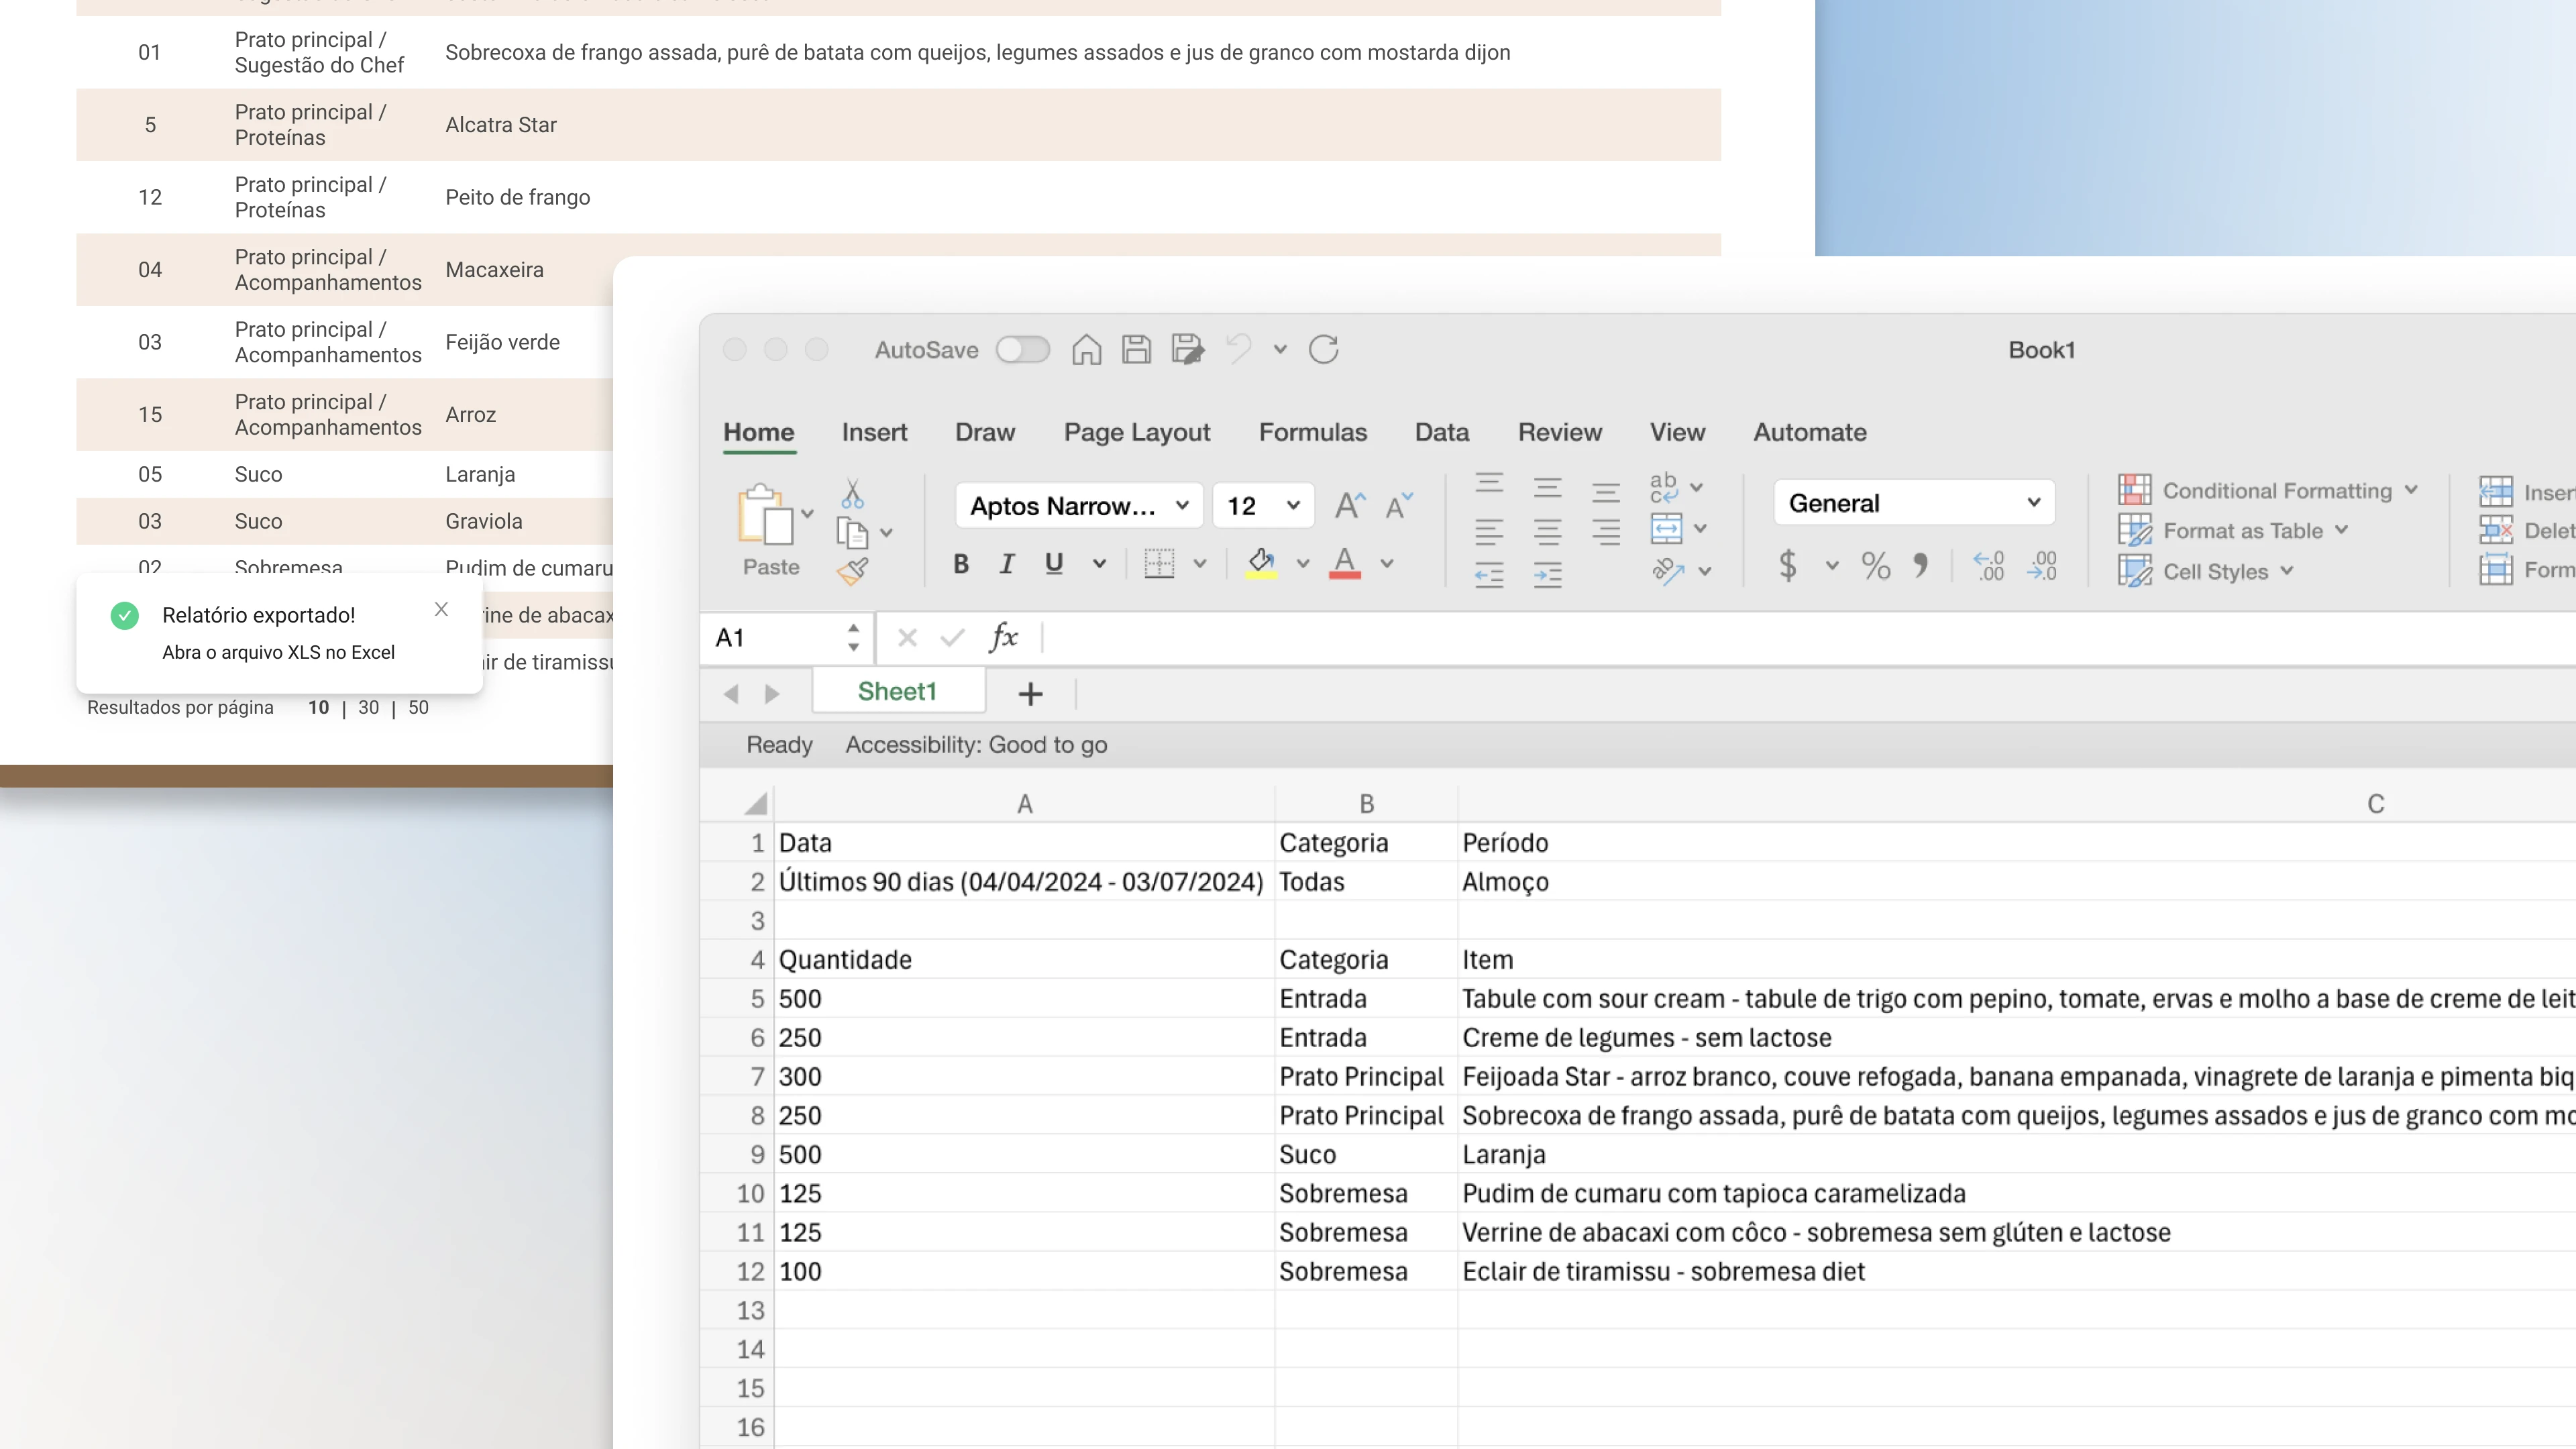Open the font size dropdown
The width and height of the screenshot is (2576, 1449).
[1295, 505]
